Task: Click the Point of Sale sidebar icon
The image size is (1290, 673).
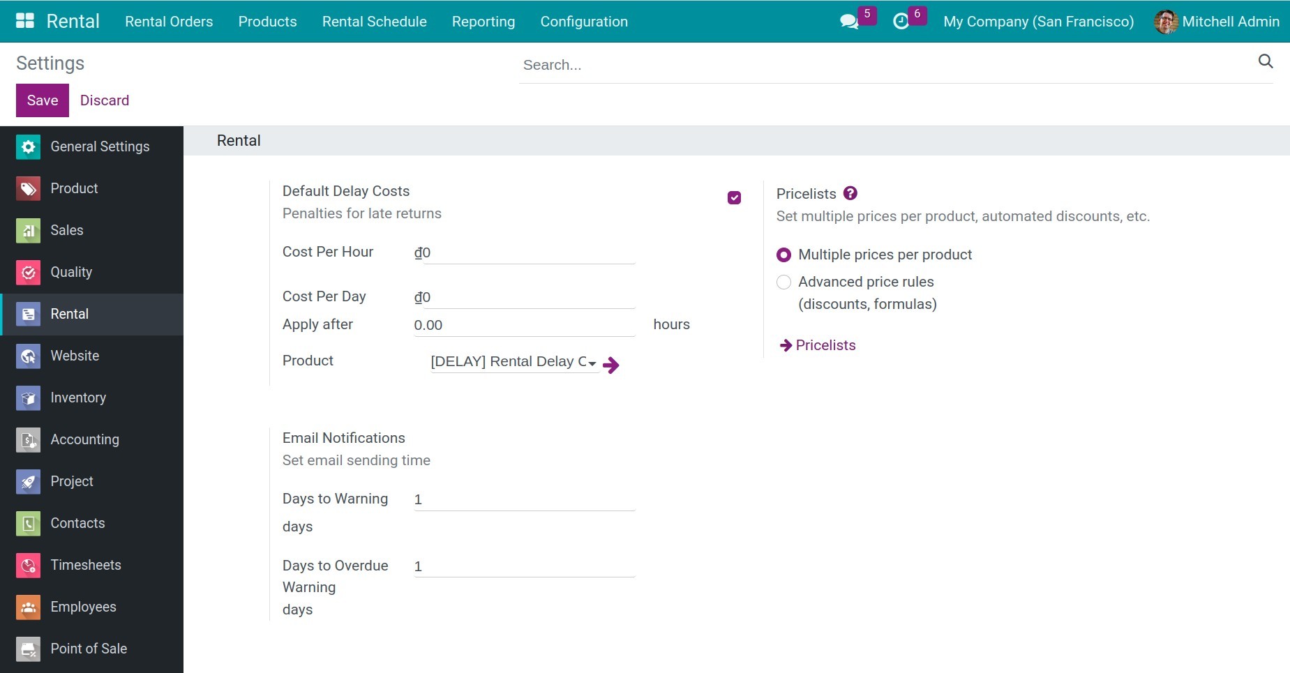Action: [x=28, y=649]
